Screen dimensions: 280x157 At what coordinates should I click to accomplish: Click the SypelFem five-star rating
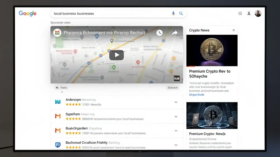73,119
